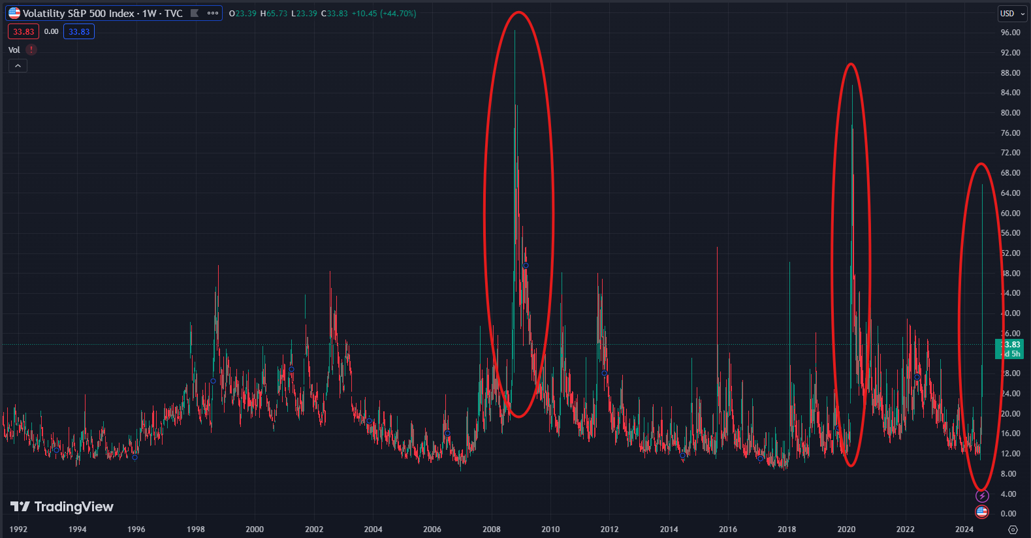The height and width of the screenshot is (538, 1031).
Task: Open chart settings via the hexagon gear icon
Action: pos(1013,530)
